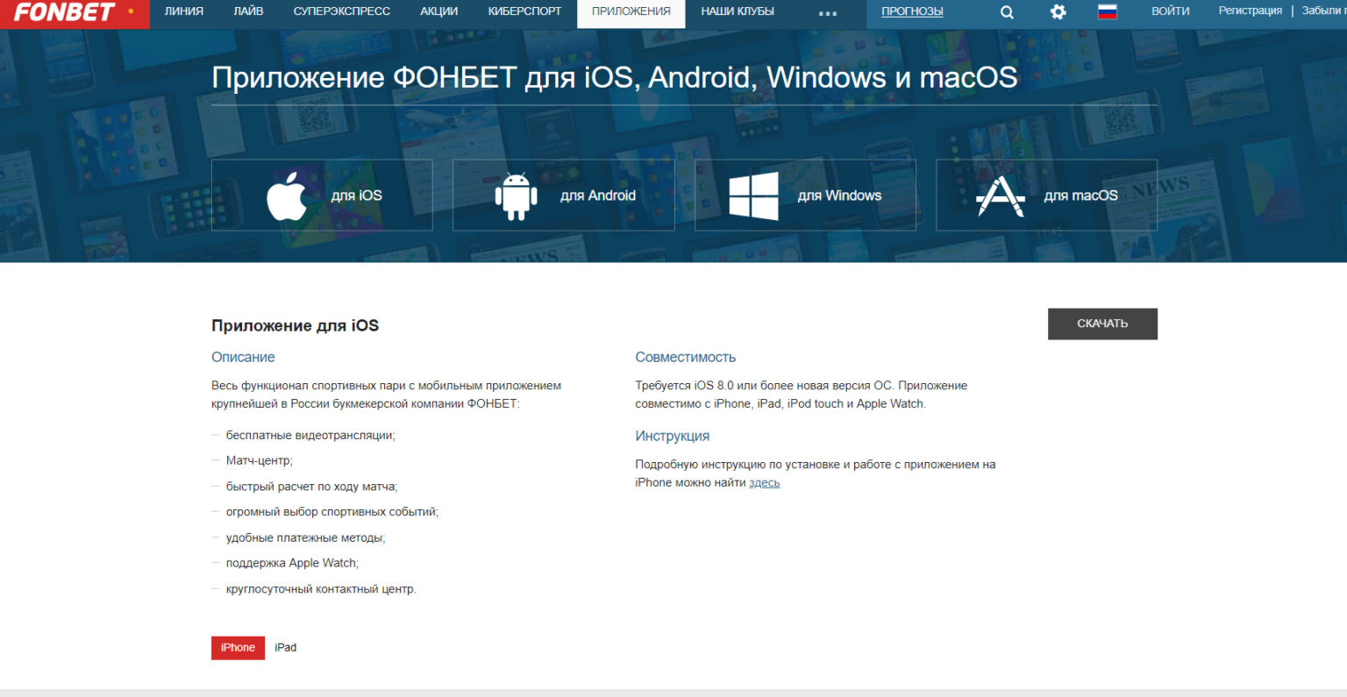The width and height of the screenshot is (1347, 697).
Task: Click the FONBET logo
Action: 65,11
